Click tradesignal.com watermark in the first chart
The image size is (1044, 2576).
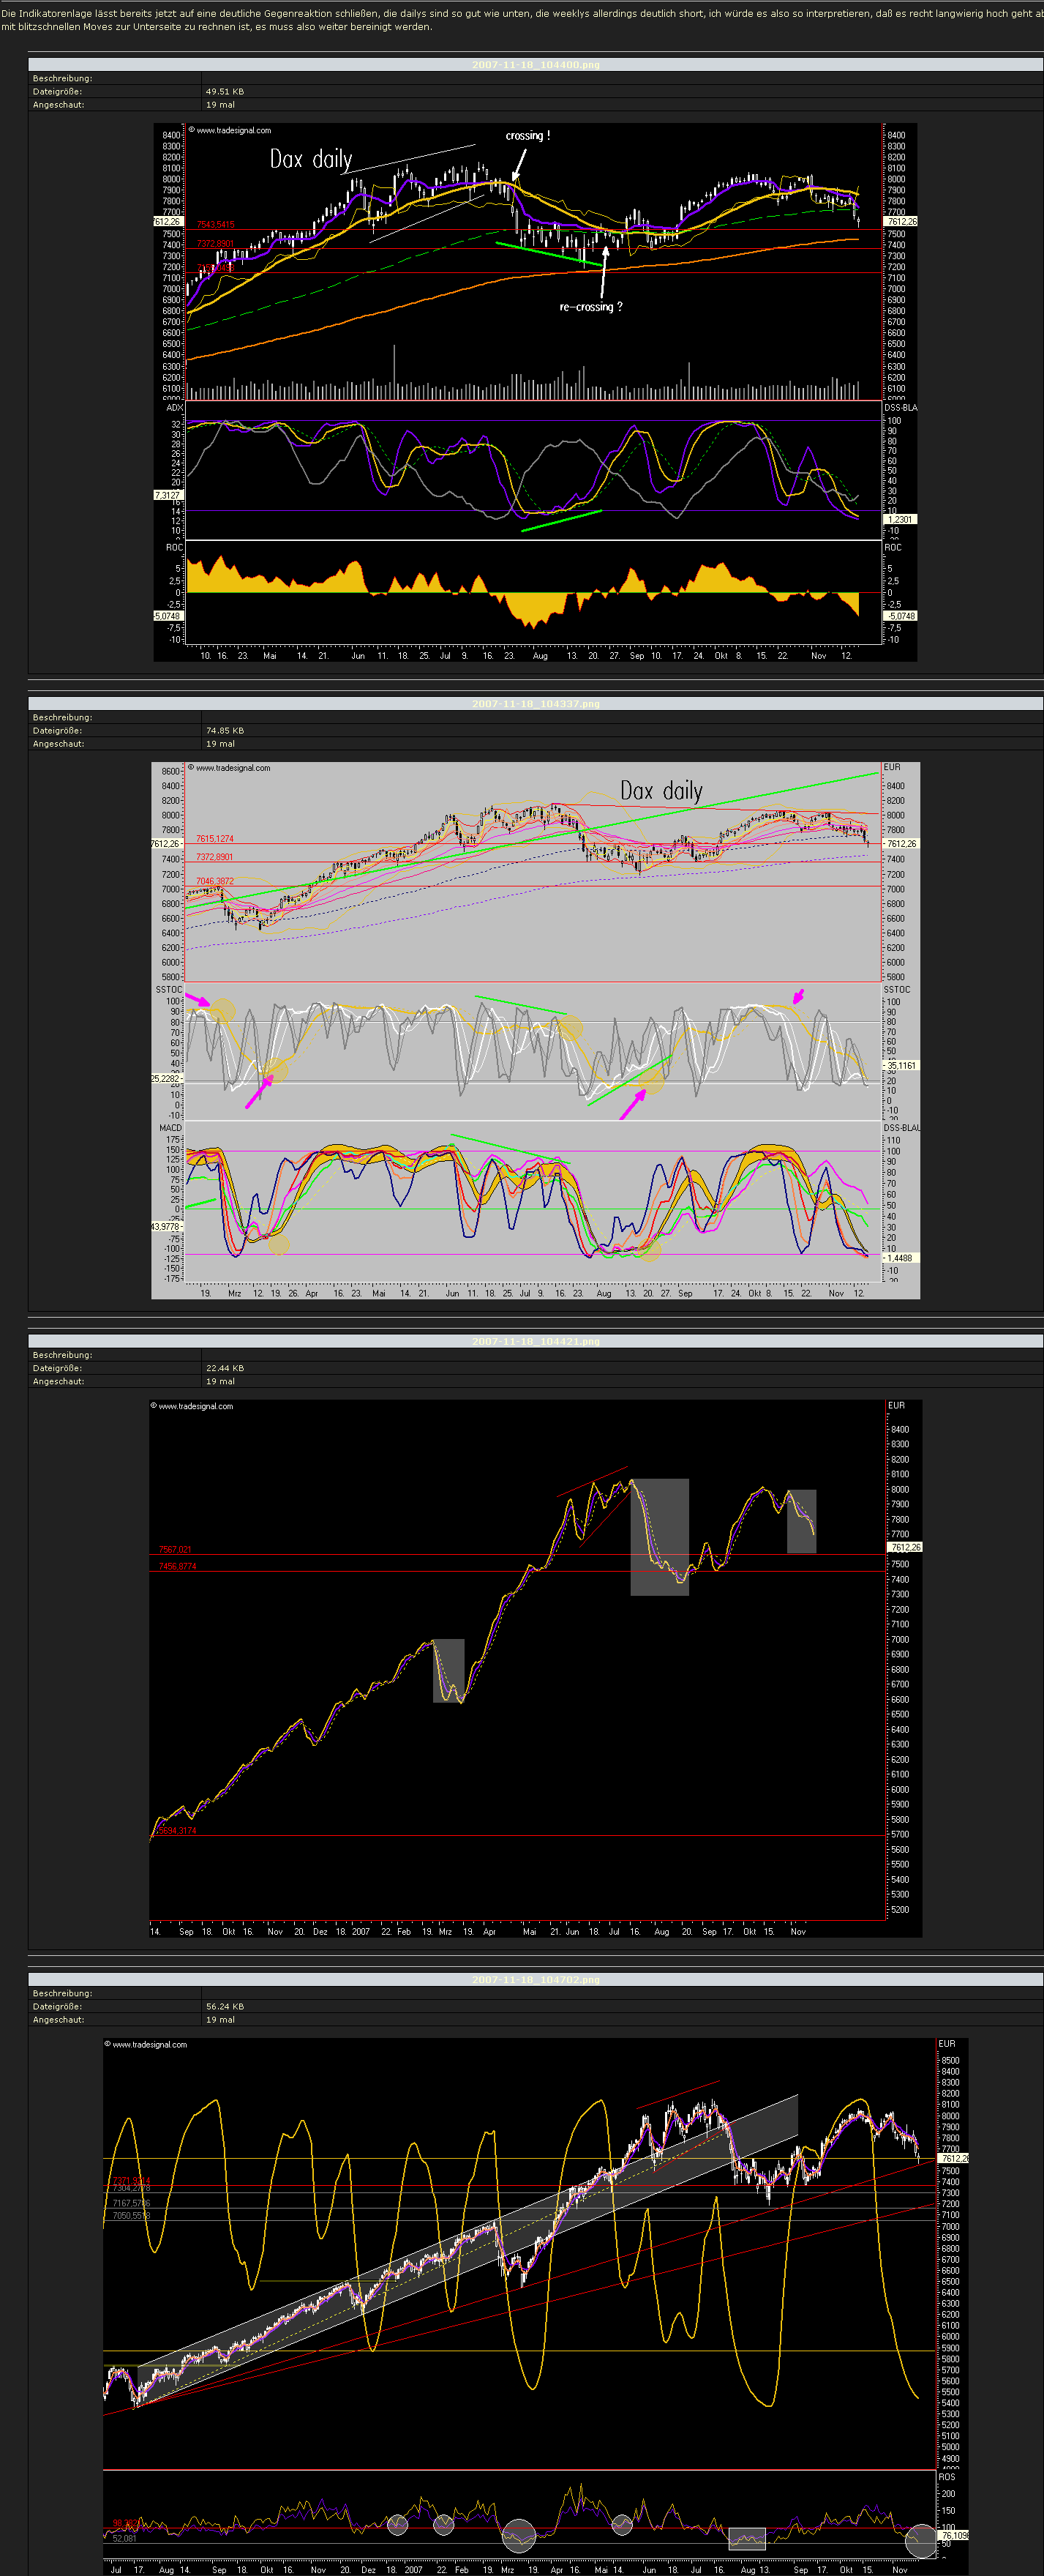232,130
